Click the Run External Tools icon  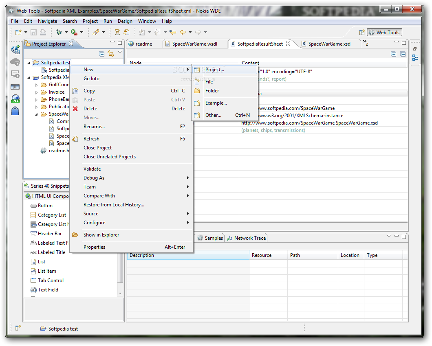tap(74, 32)
